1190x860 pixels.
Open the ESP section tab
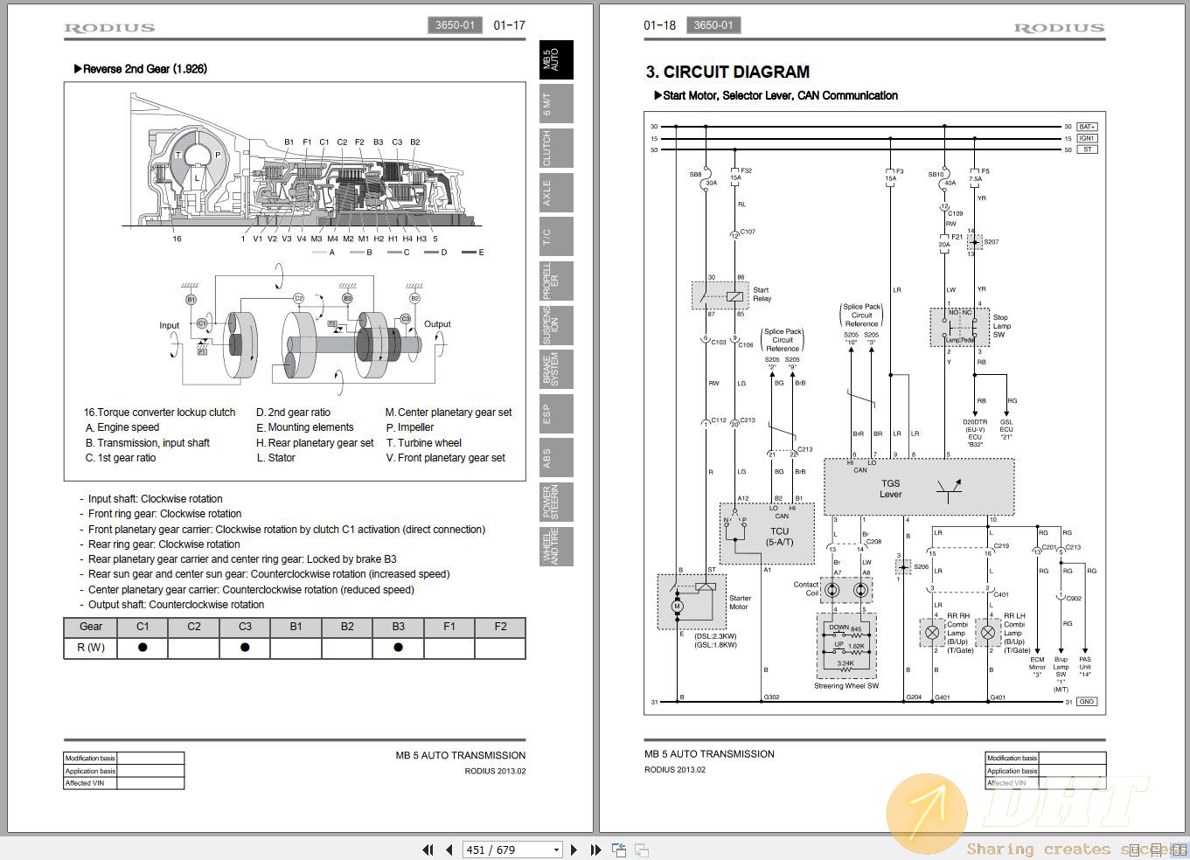(556, 413)
